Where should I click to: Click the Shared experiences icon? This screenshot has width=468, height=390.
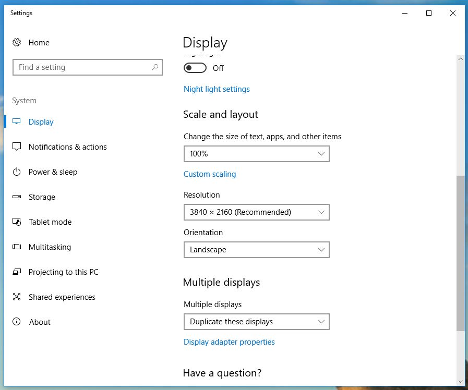tap(16, 297)
